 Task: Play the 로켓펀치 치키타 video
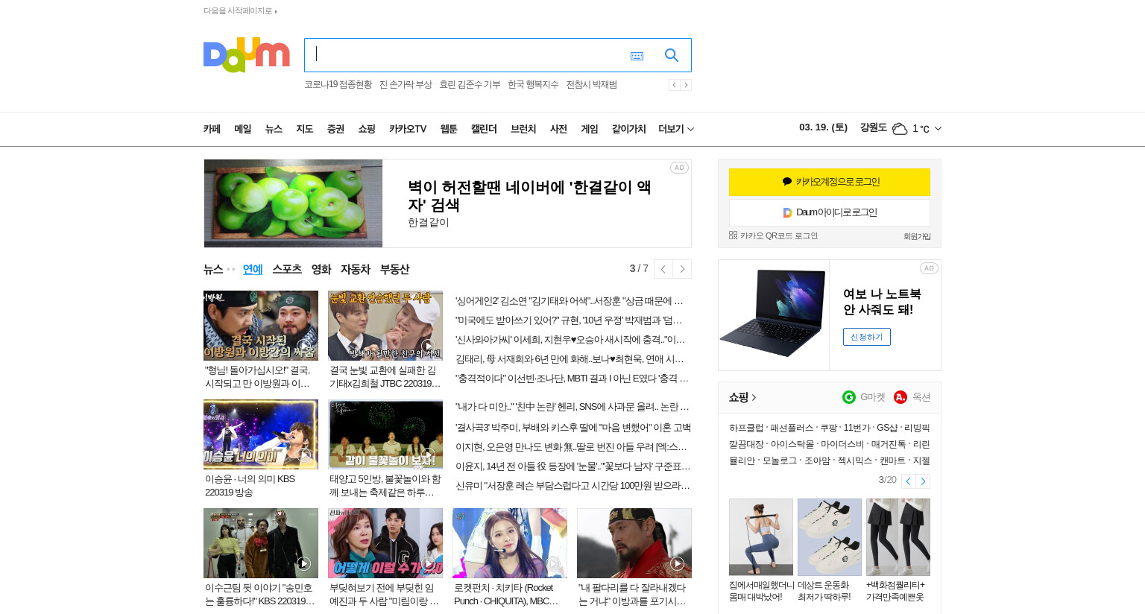(x=510, y=543)
